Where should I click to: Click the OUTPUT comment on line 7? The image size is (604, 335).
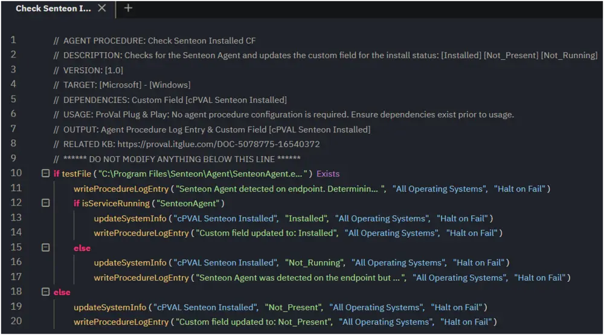point(212,129)
